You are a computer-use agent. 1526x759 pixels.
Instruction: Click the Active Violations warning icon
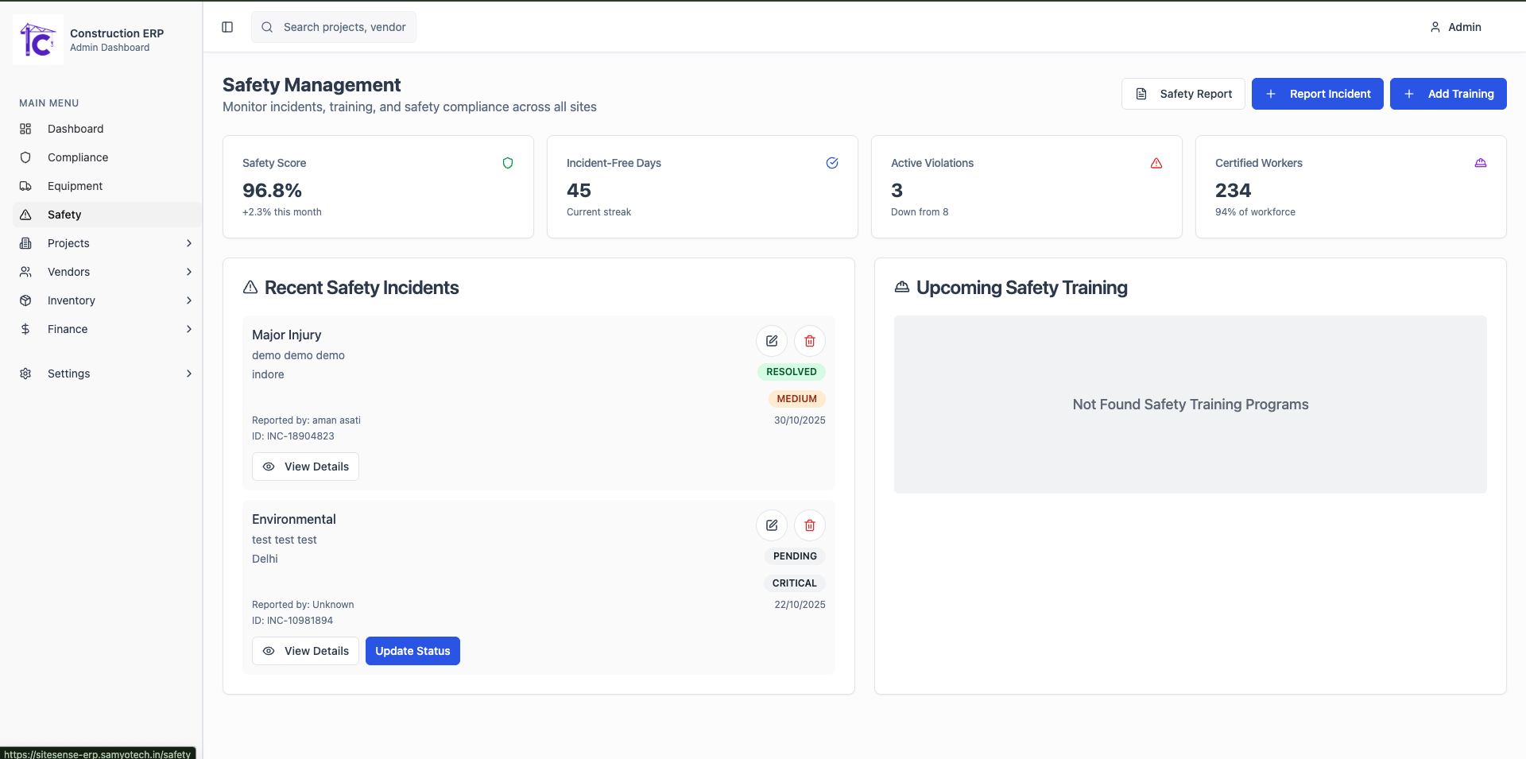pyautogui.click(x=1156, y=163)
